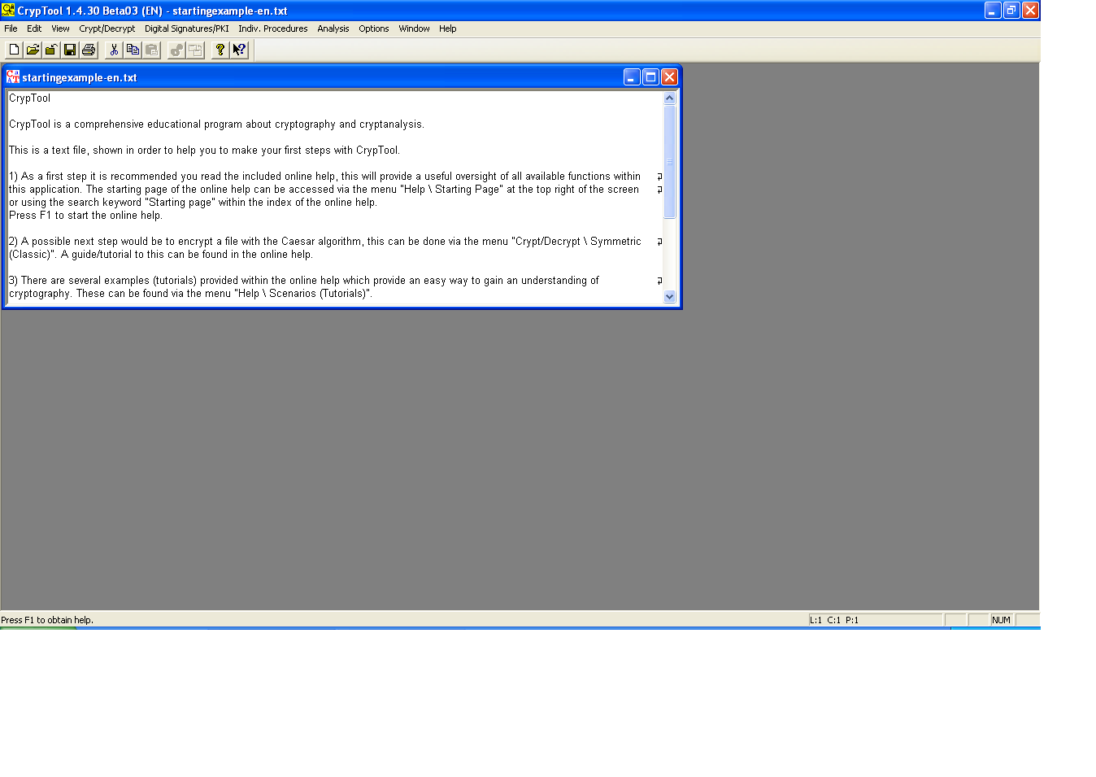Screen dimensions: 1096x777
Task: Open the File menu
Action: (11, 28)
